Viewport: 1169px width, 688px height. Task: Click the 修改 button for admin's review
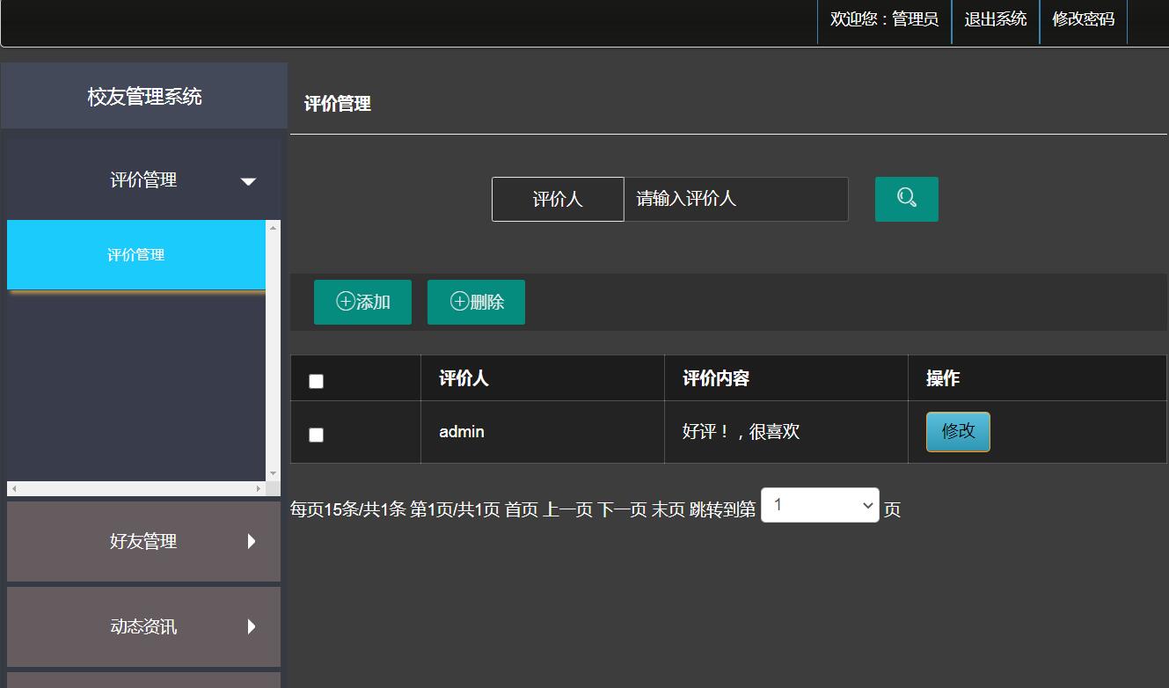pyautogui.click(x=958, y=431)
